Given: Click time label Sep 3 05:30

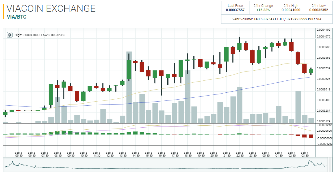Looking at the screenshot, I should pyautogui.click(x=19, y=154).
